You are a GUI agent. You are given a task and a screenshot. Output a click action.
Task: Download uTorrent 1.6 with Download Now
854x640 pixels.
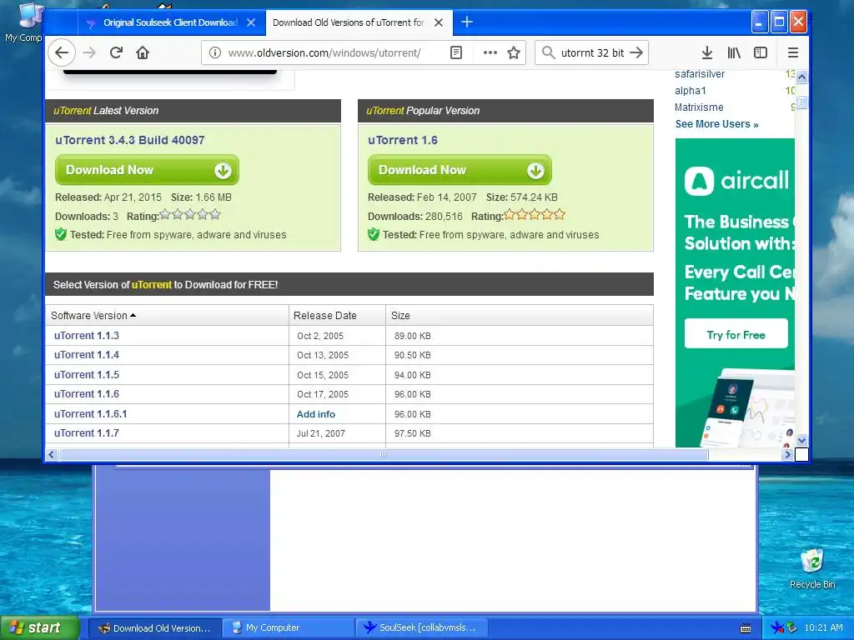pos(460,170)
